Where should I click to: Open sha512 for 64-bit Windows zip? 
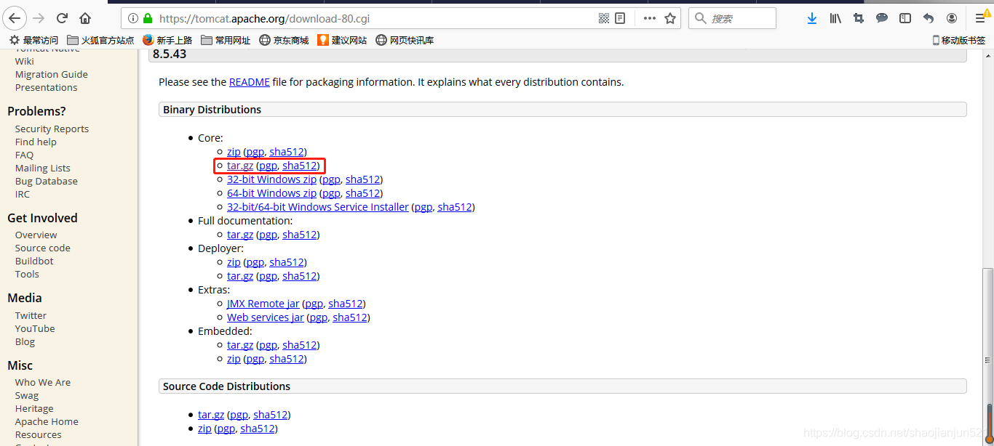(363, 193)
